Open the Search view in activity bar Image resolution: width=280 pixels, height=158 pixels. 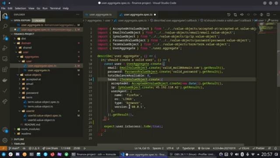click(x=5, y=26)
